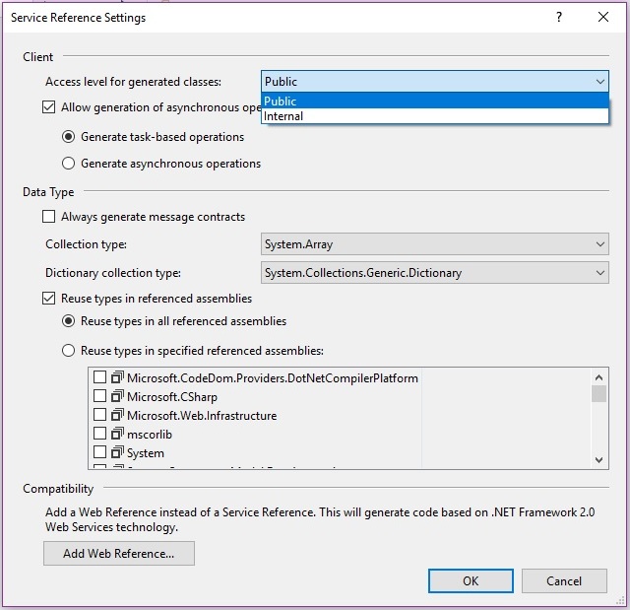The height and width of the screenshot is (610, 630).
Task: Select Internal from the access level list
Action: click(283, 116)
